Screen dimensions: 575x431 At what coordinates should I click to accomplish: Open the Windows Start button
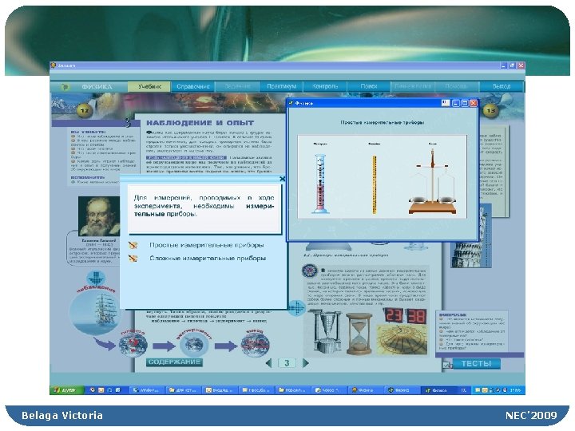click(66, 390)
